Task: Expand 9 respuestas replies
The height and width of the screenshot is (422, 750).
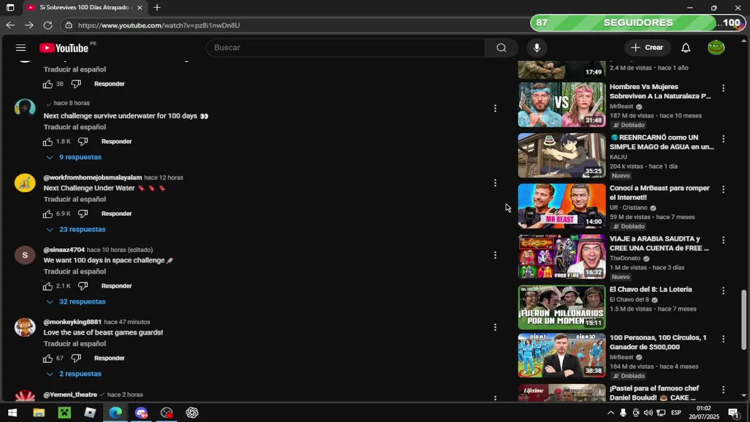Action: [74, 157]
